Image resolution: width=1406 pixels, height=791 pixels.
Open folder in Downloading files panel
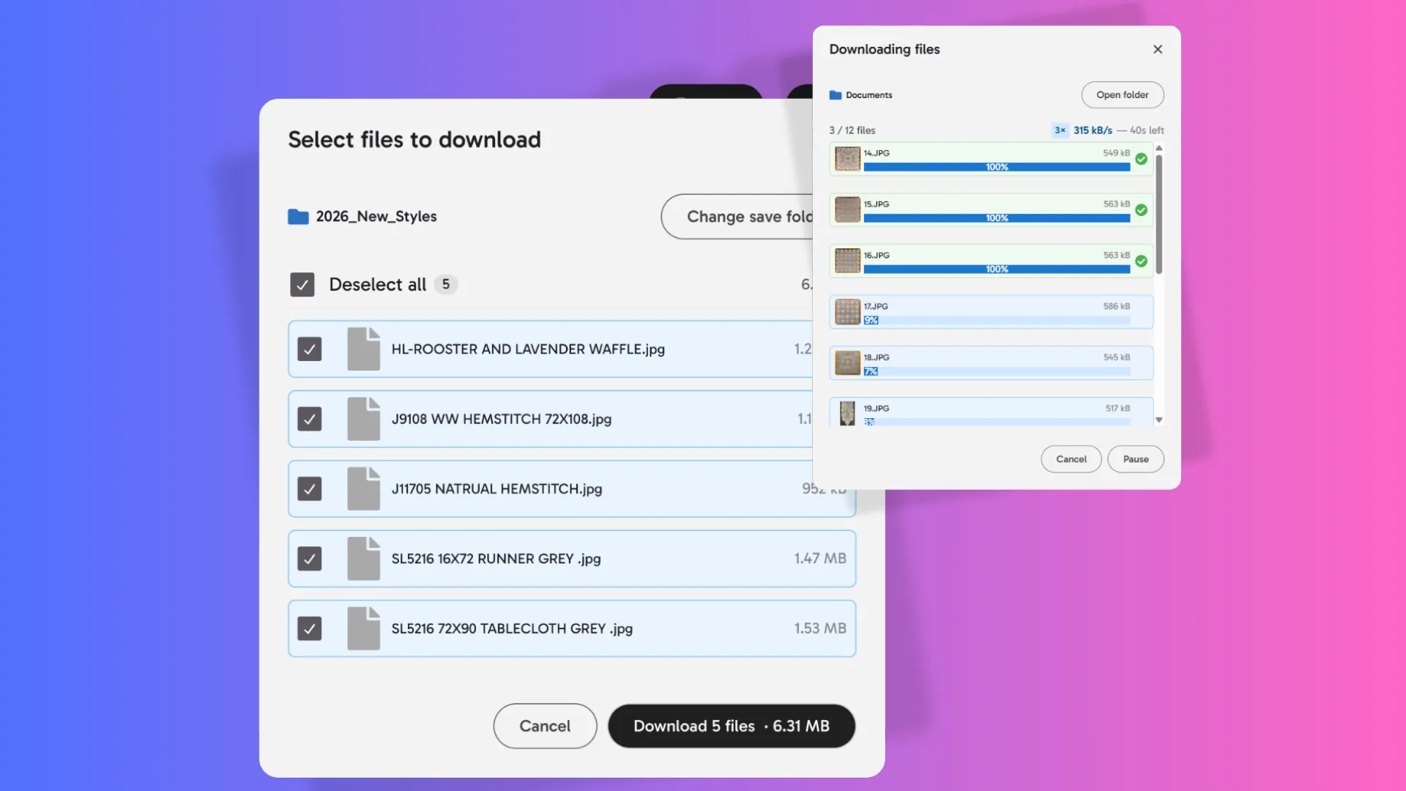tap(1123, 94)
